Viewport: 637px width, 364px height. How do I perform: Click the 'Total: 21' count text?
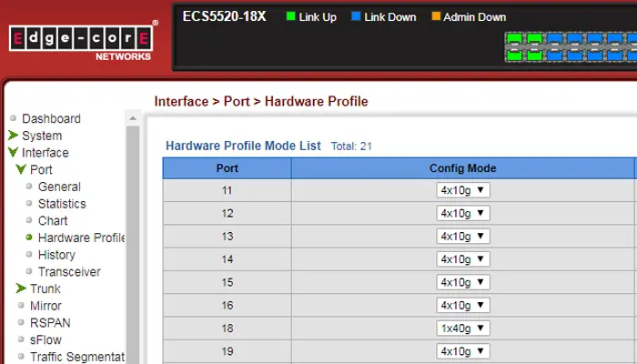[351, 147]
